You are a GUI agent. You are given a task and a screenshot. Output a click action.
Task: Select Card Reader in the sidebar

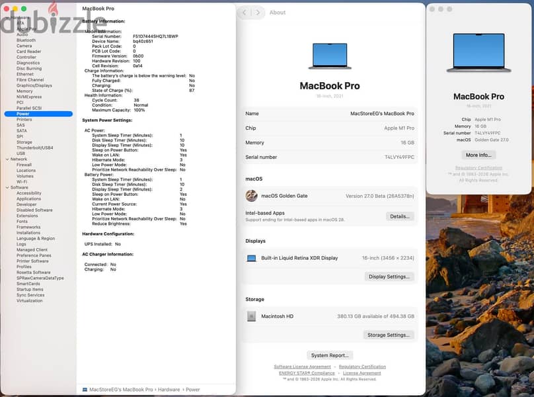pyautogui.click(x=28, y=52)
